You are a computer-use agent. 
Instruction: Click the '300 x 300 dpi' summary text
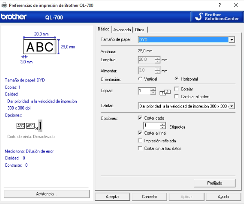19,108
